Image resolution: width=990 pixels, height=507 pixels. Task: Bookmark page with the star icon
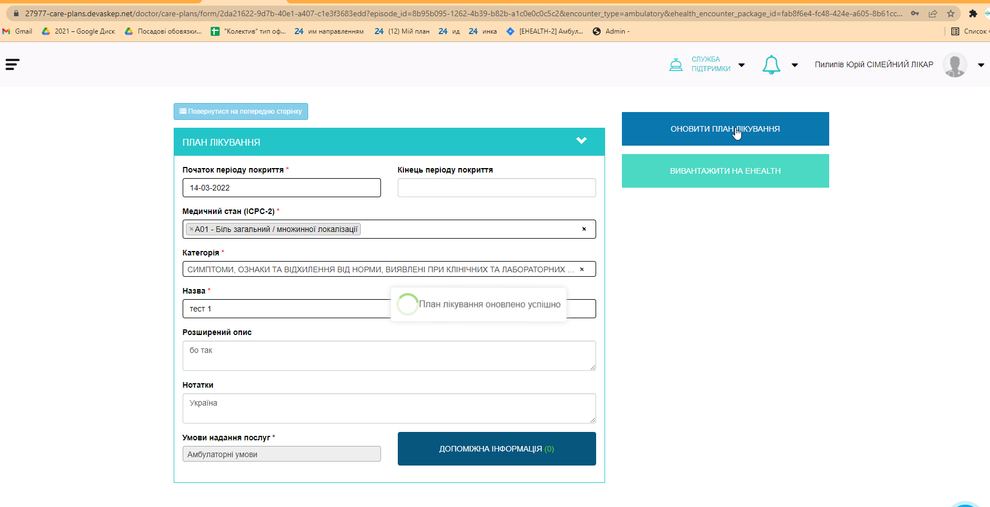point(951,13)
